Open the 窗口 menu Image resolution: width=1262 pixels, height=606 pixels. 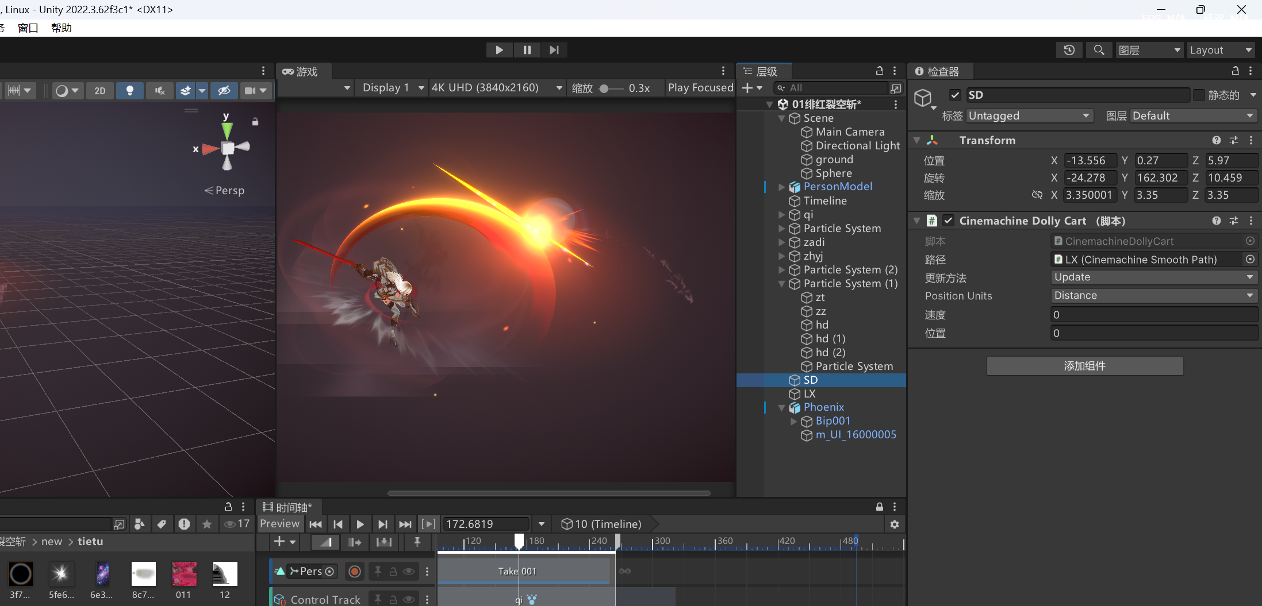pyautogui.click(x=28, y=28)
